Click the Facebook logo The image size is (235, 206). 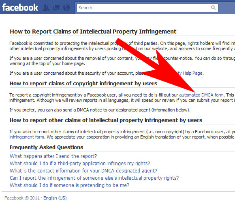pyautogui.click(x=20, y=7)
